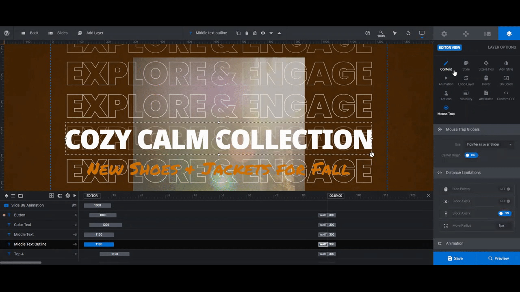The height and width of the screenshot is (292, 520).
Task: Lock the layer with the padlock icon
Action: pyautogui.click(x=255, y=33)
